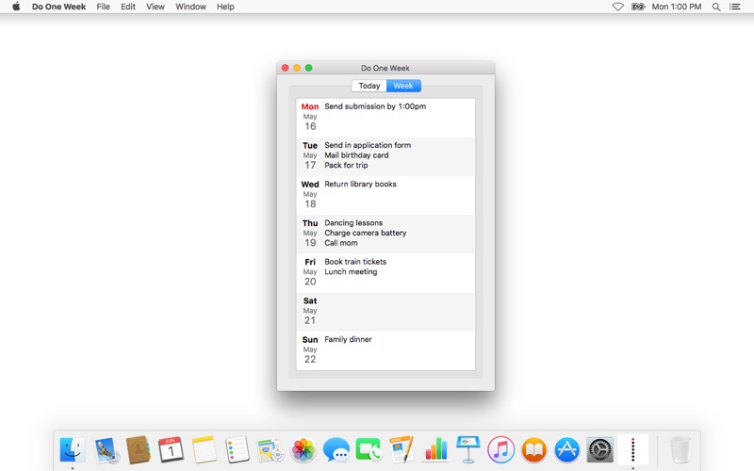The width and height of the screenshot is (754, 471).
Task: Minimize the Do One Week window
Action: [297, 68]
